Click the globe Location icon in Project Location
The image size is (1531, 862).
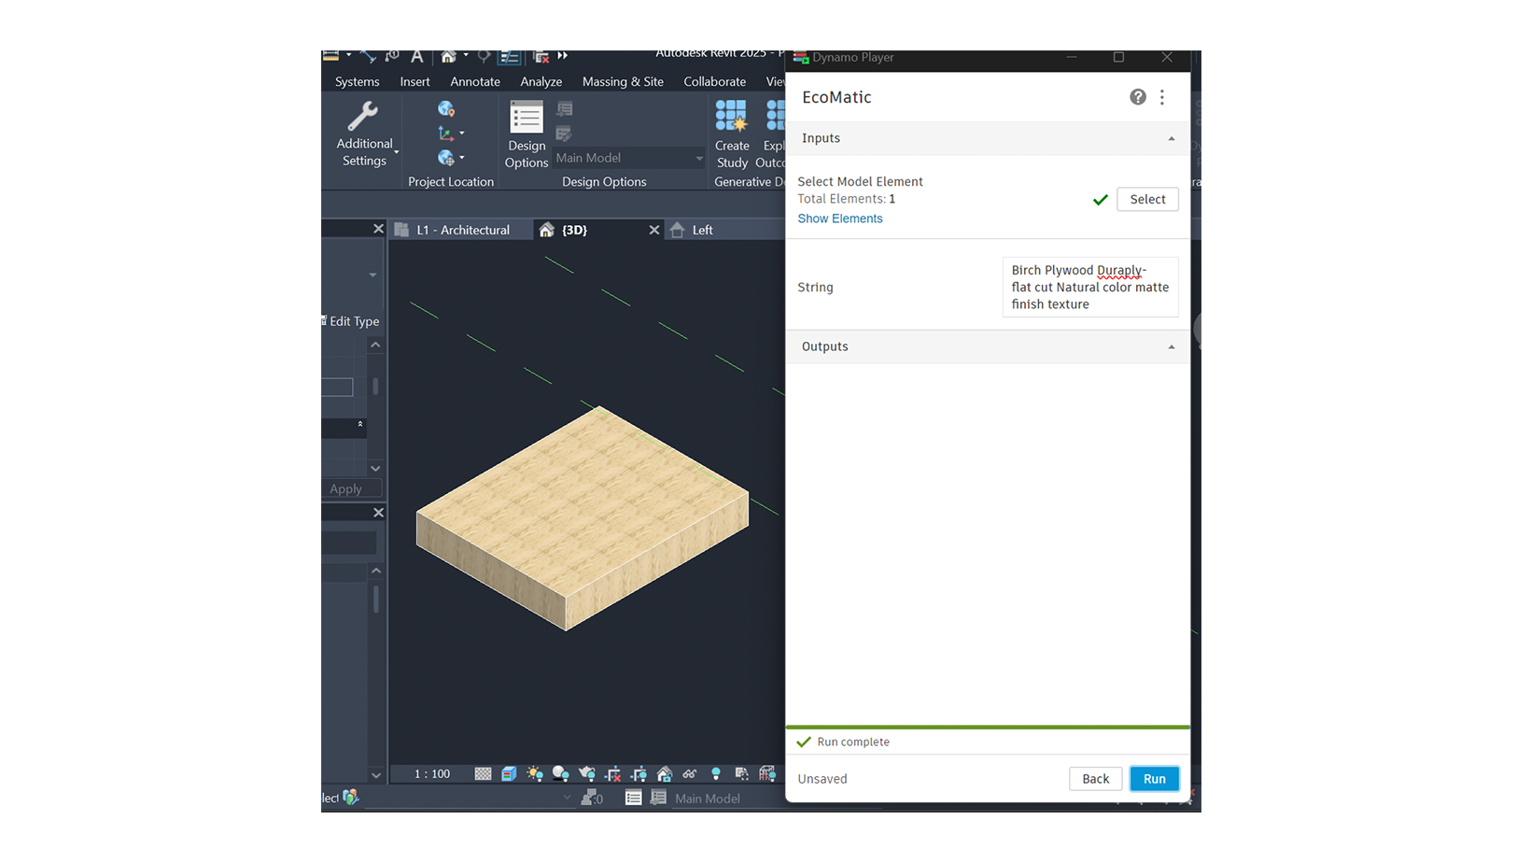[446, 109]
